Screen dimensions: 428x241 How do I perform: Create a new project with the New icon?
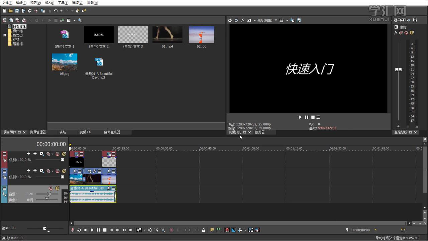pos(4,11)
